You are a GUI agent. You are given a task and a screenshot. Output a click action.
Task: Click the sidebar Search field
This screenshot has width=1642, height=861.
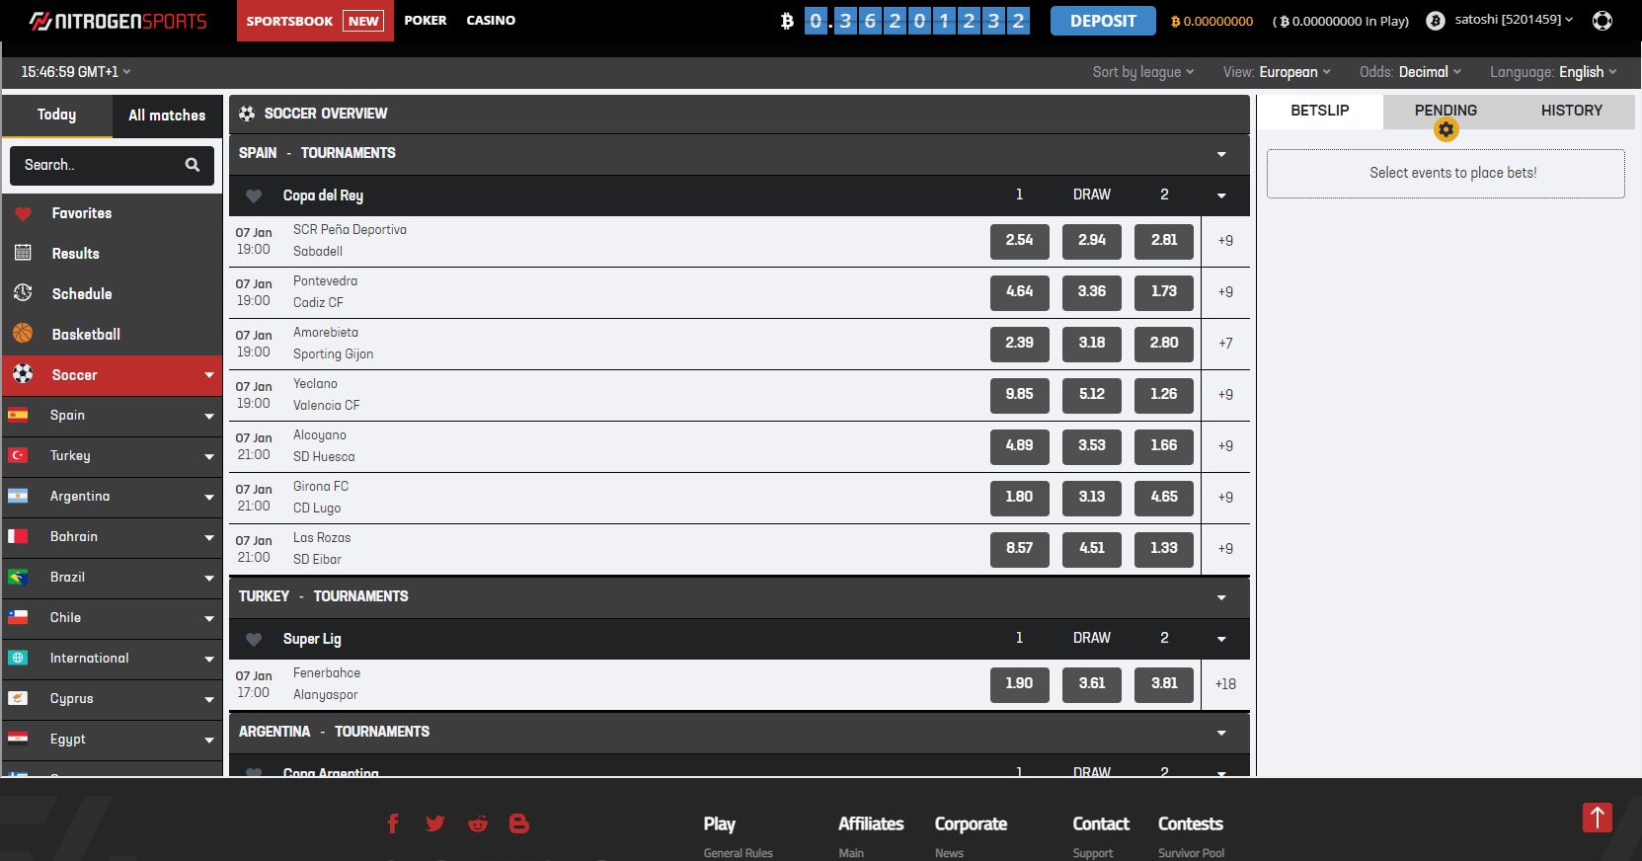click(112, 165)
